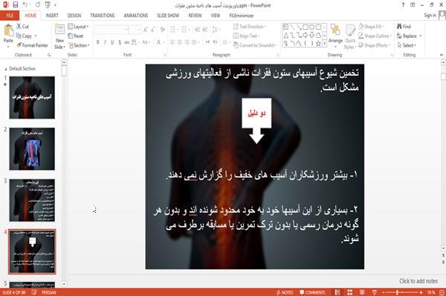This screenshot has width=446, height=296.
Task: Open the Layout dropdown
Action: (x=78, y=27)
